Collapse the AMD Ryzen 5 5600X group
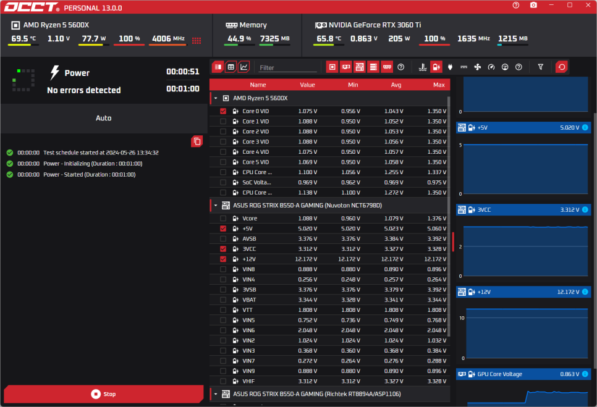Screen dimensions: 597x407 coord(216,98)
